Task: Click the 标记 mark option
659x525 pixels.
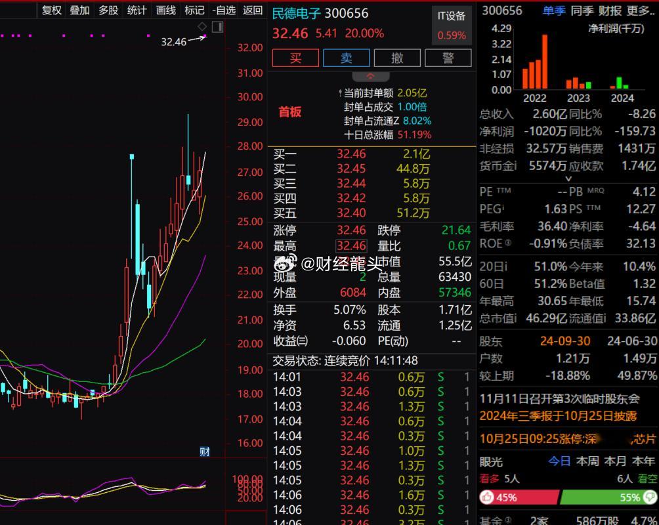Action: point(194,10)
